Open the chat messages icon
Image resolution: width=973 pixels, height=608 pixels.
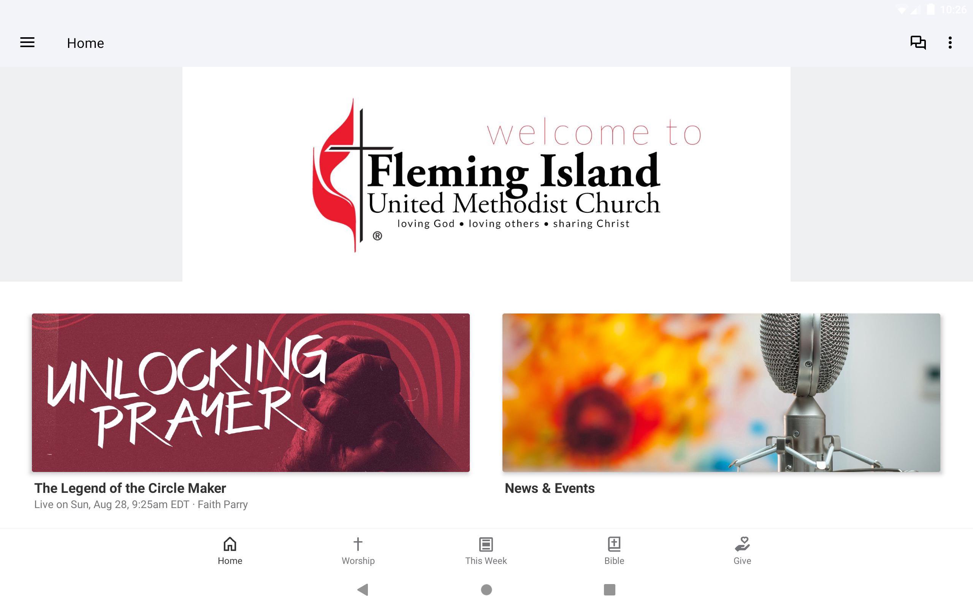tap(918, 43)
